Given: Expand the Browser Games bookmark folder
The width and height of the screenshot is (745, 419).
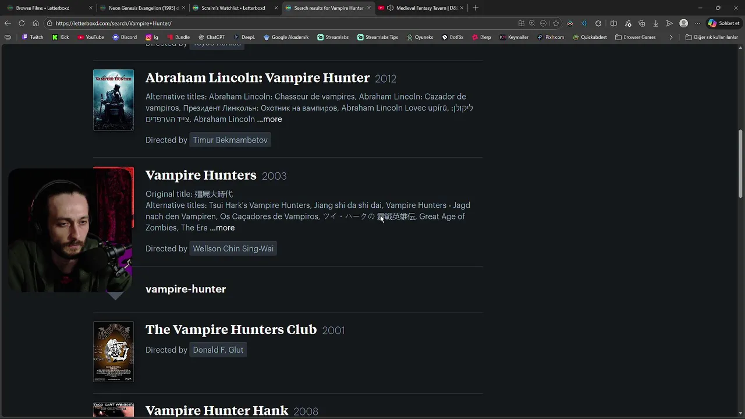Looking at the screenshot, I should (635, 37).
